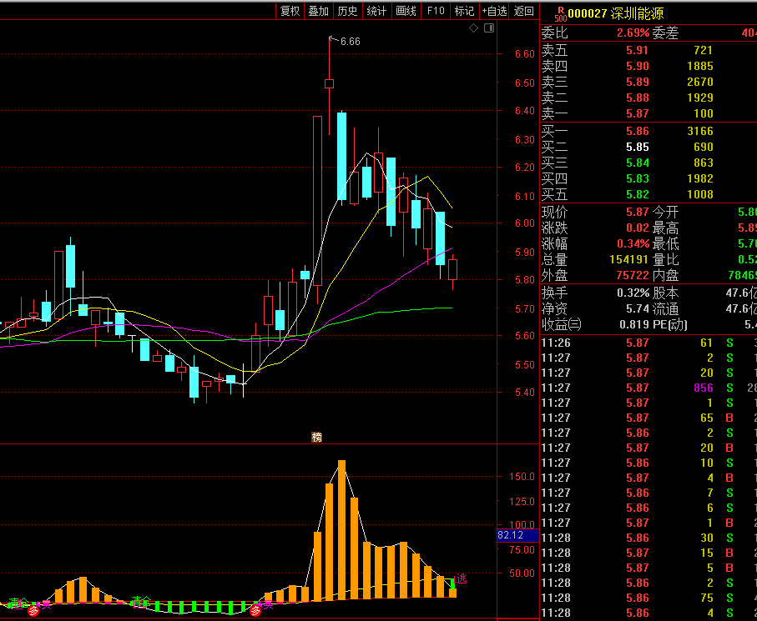
Task: Click the 榜 ranking badge icon
Action: (316, 438)
